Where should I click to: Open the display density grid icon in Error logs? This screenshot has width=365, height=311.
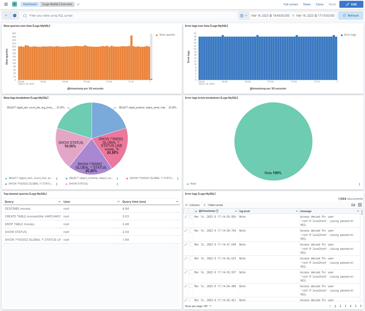point(360,205)
